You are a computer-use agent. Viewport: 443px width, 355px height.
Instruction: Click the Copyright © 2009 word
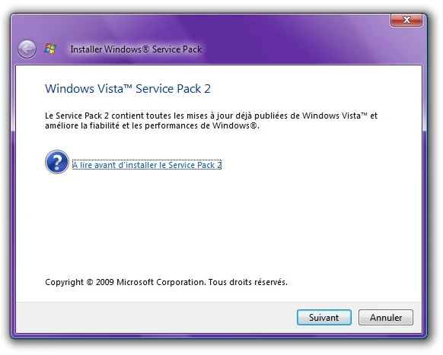click(x=79, y=282)
